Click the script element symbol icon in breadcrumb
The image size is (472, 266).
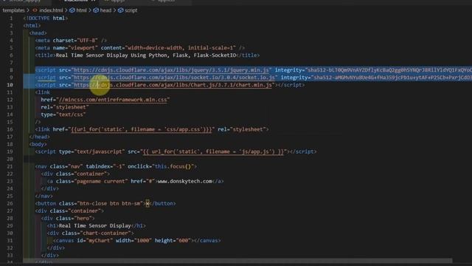[x=121, y=10]
